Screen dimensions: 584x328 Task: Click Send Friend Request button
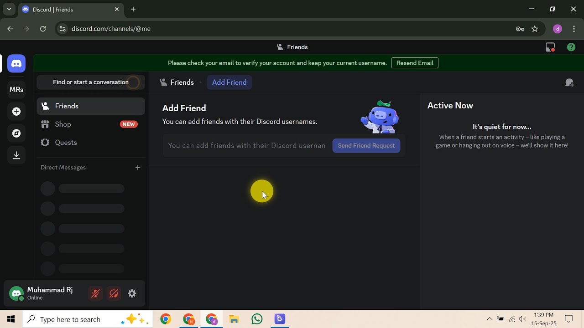pyautogui.click(x=366, y=146)
